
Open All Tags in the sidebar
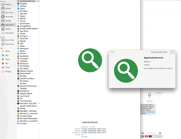click(x=8, y=71)
